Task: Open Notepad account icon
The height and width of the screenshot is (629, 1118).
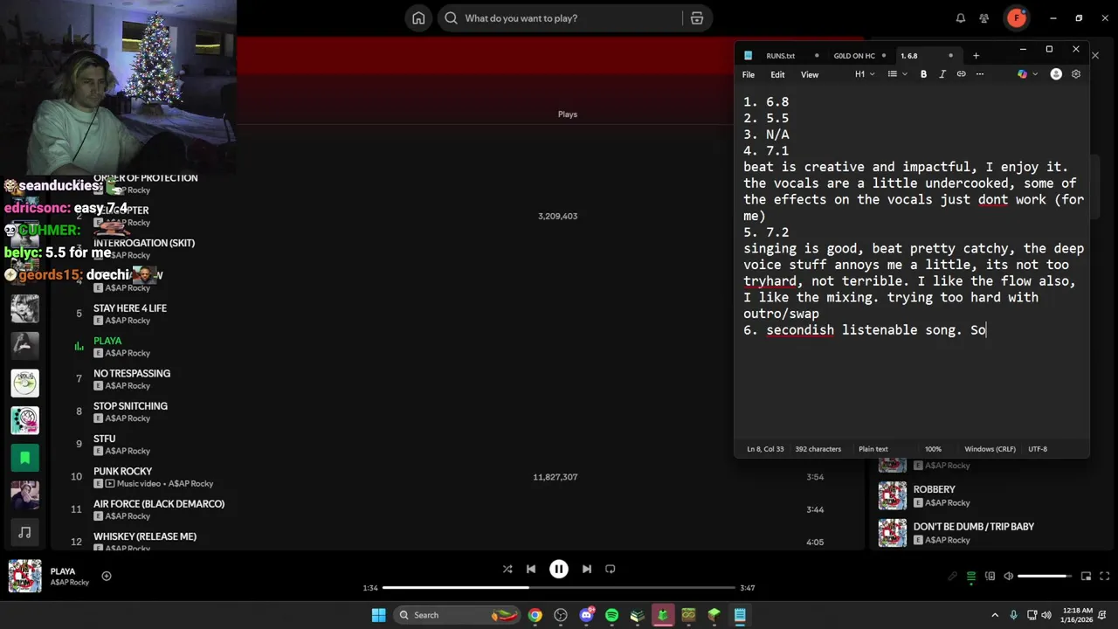Action: pyautogui.click(x=1056, y=74)
